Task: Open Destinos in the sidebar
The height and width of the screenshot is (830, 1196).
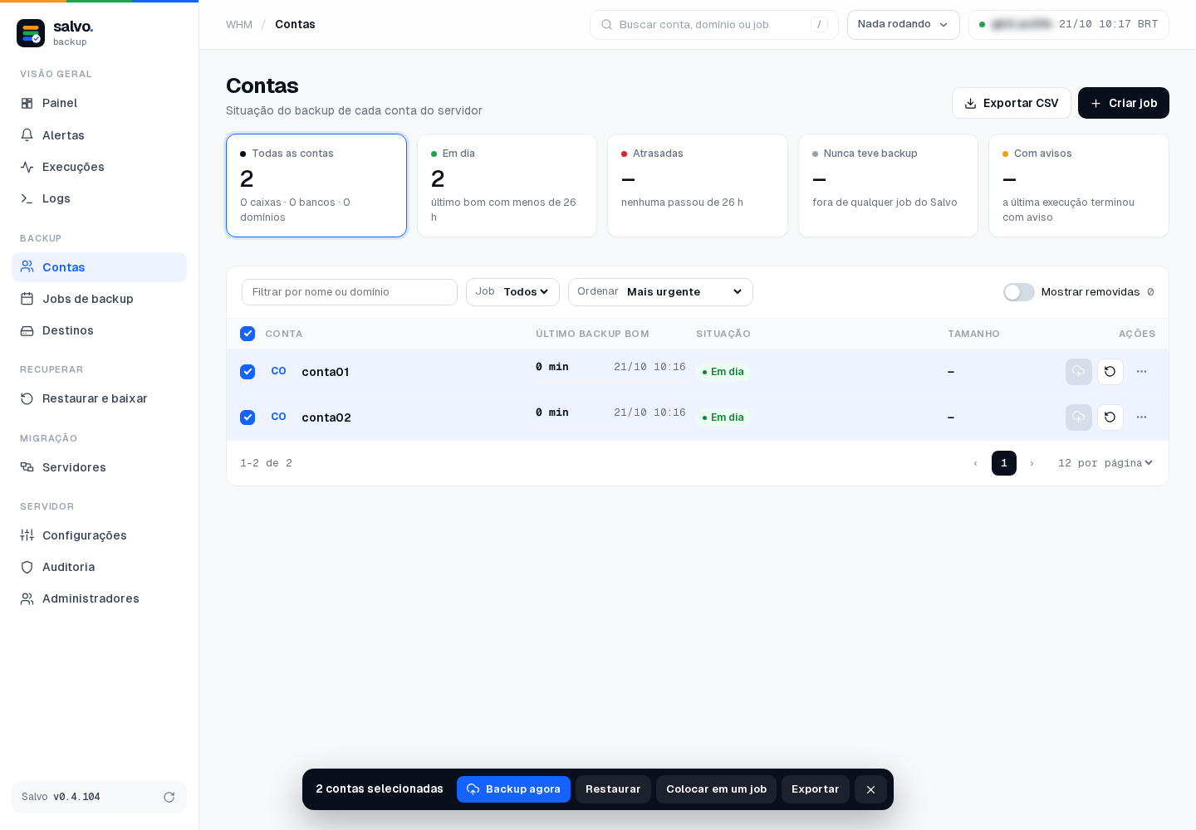Action: 99,330
